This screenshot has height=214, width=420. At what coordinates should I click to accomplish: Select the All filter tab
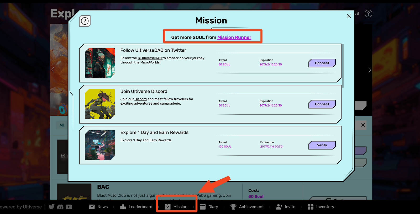62,125
